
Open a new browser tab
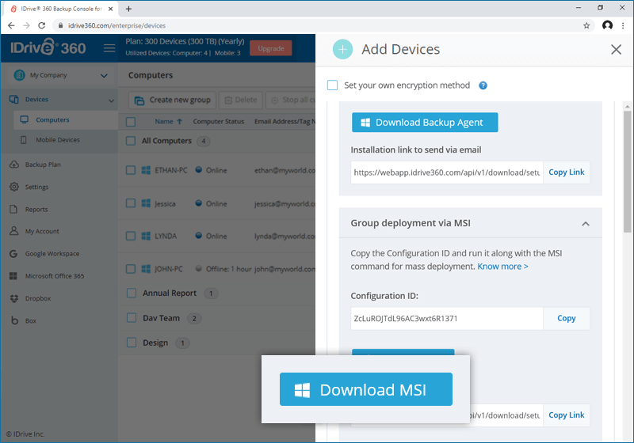point(128,8)
